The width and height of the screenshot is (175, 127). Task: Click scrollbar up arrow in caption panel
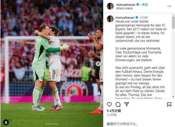pyautogui.click(x=173, y=15)
